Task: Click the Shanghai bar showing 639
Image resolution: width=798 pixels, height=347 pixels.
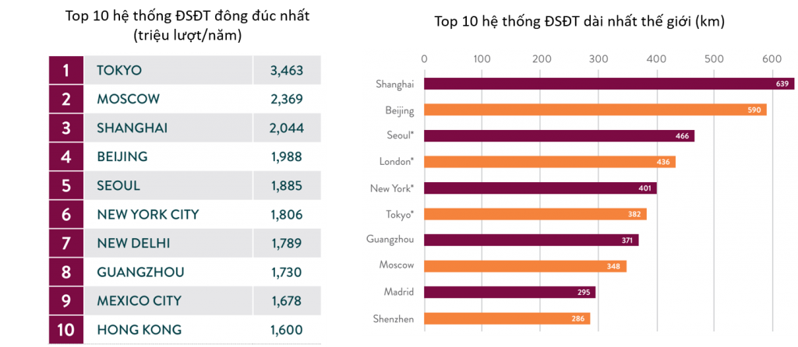Action: tap(608, 84)
